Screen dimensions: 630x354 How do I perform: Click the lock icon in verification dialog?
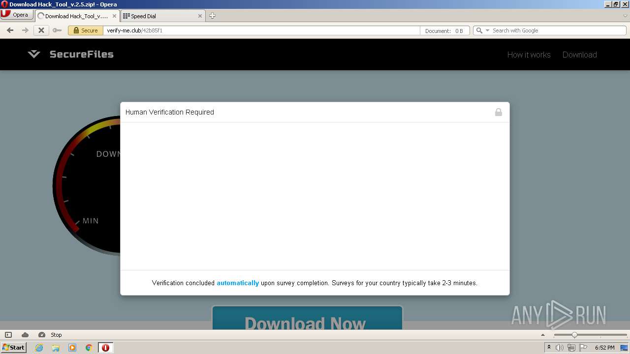(x=499, y=112)
